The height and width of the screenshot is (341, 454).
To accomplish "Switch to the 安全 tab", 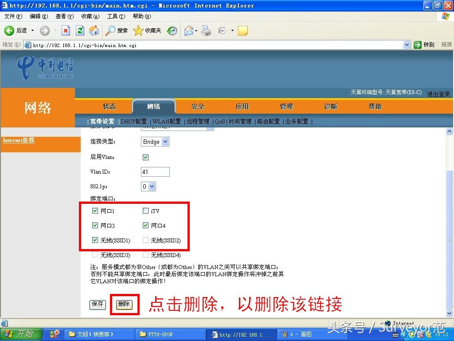I will (x=198, y=107).
